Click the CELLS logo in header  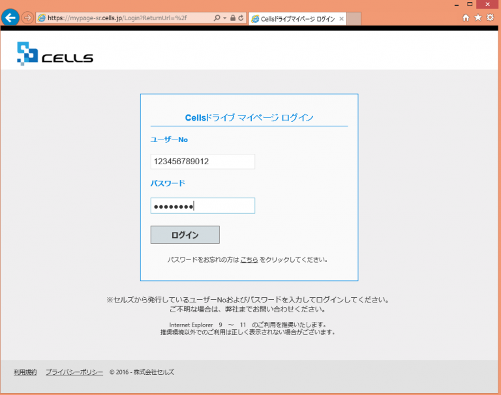click(55, 53)
